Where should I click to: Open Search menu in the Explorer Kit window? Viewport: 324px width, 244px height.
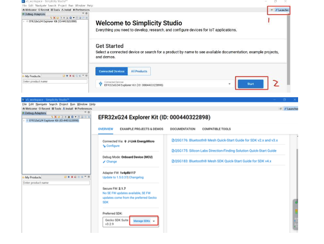tap(53, 104)
